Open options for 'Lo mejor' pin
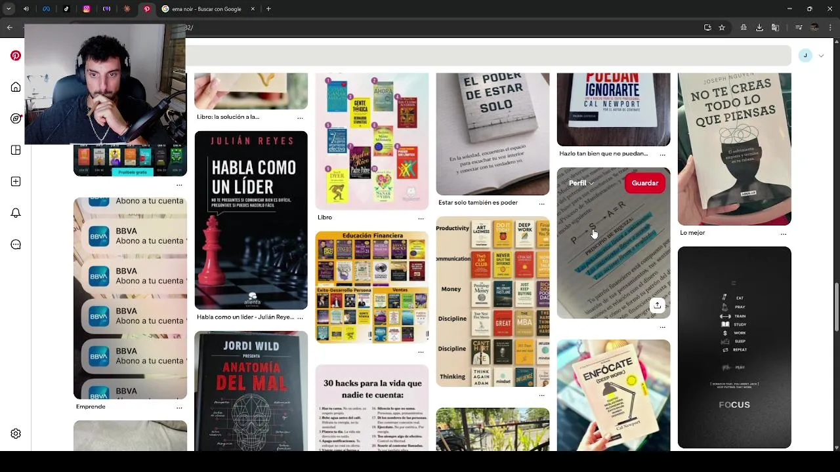This screenshot has height=472, width=840. (783, 233)
